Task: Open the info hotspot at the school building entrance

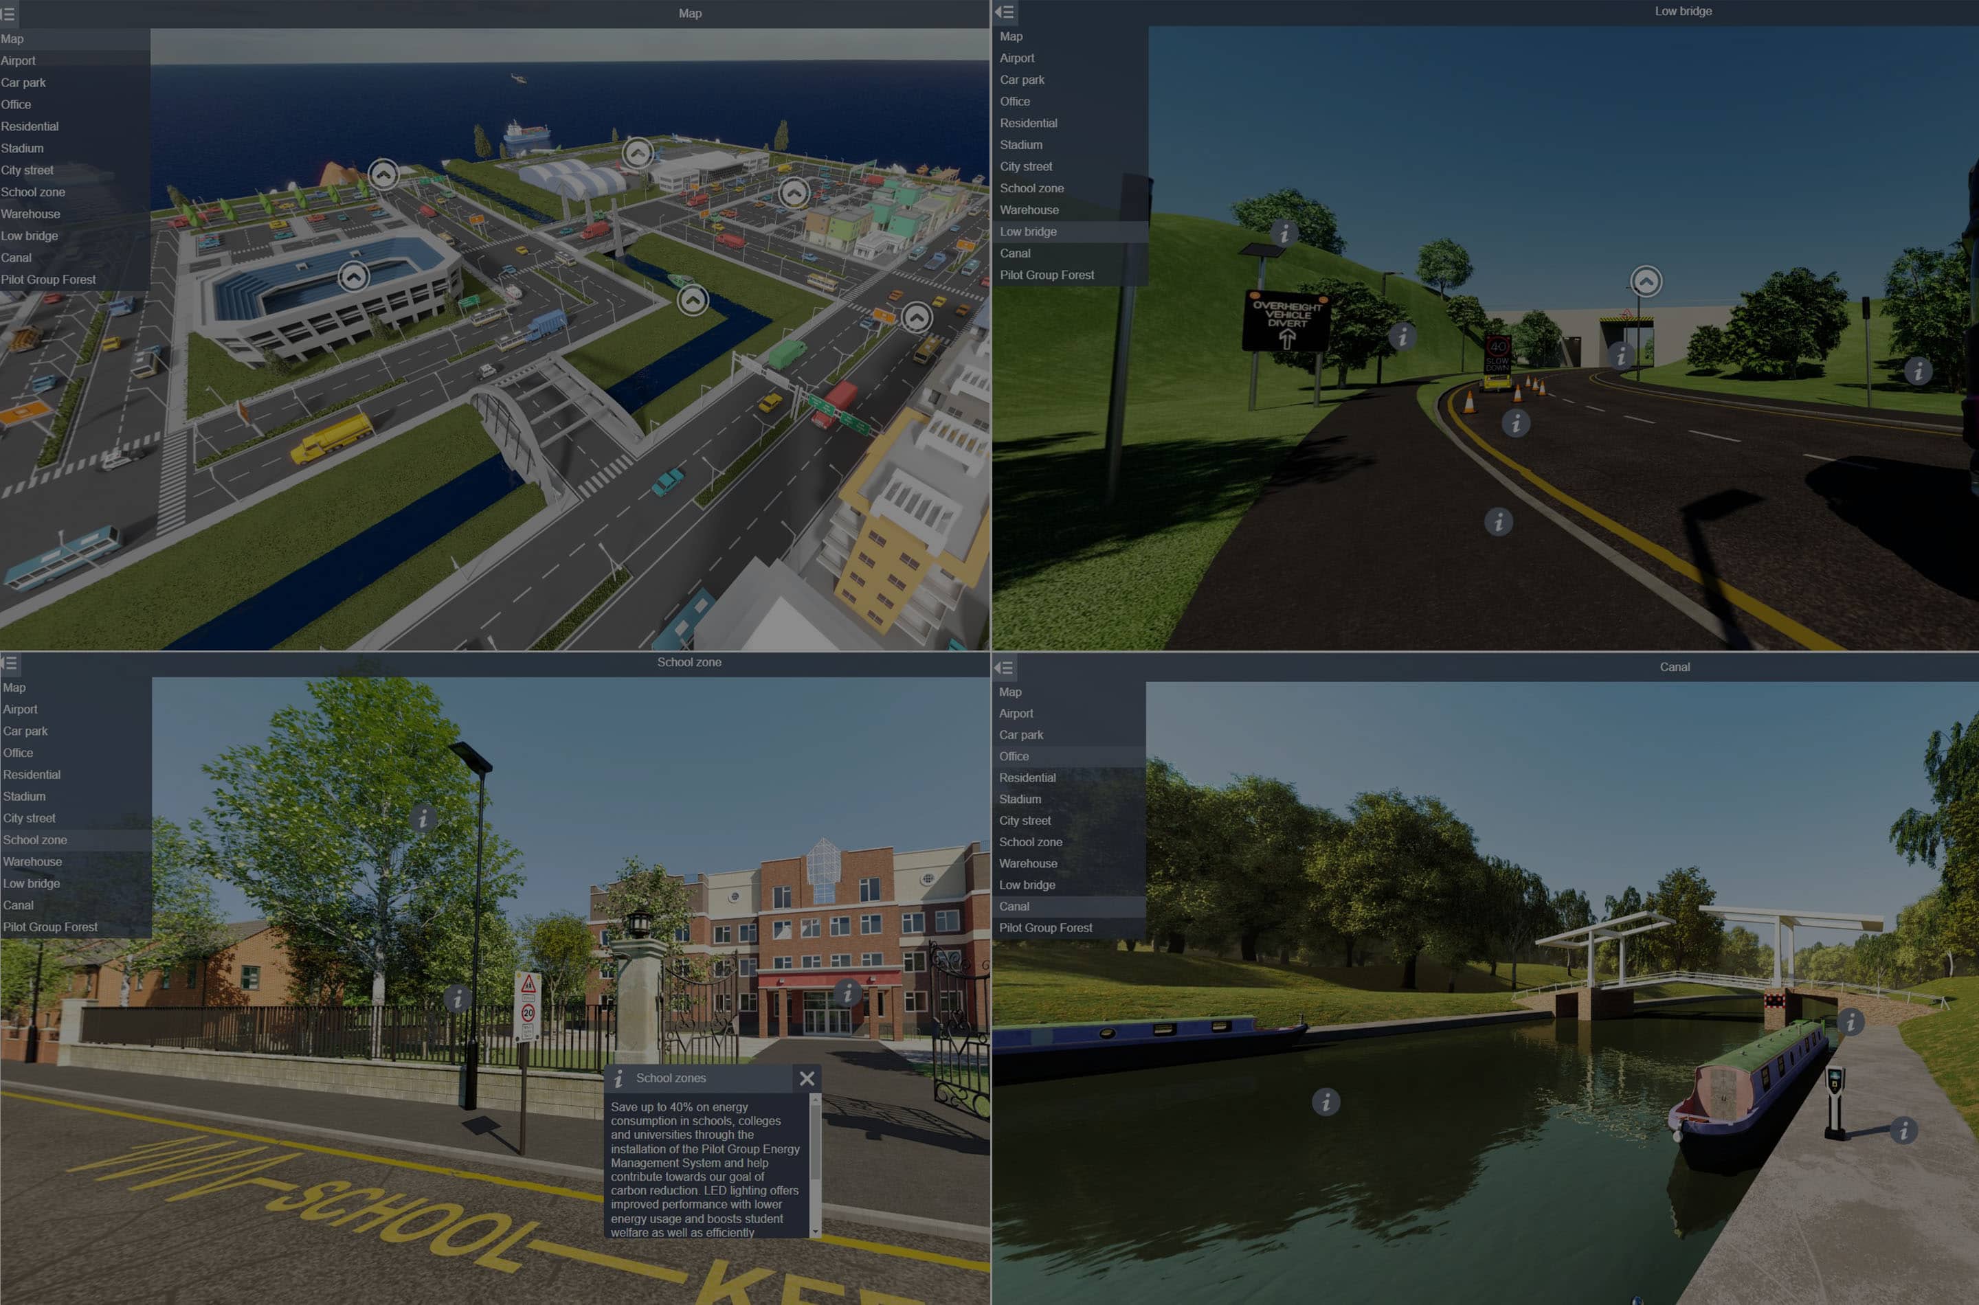Action: 847,992
